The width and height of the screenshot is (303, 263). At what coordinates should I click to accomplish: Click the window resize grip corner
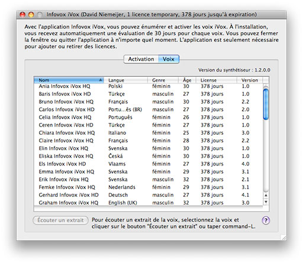pos(283,238)
